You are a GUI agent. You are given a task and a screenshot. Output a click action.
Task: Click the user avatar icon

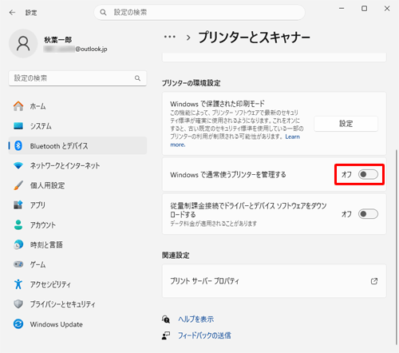pos(23,44)
